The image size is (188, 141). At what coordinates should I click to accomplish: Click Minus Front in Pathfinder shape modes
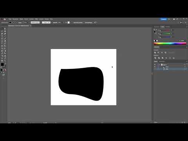click(159, 52)
